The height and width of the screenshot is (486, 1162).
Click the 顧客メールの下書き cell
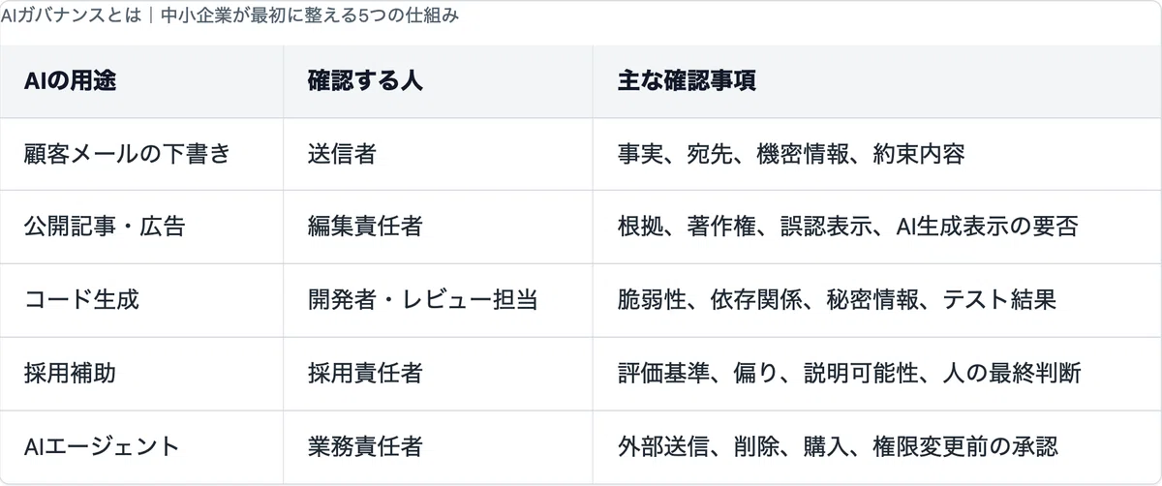[141, 154]
